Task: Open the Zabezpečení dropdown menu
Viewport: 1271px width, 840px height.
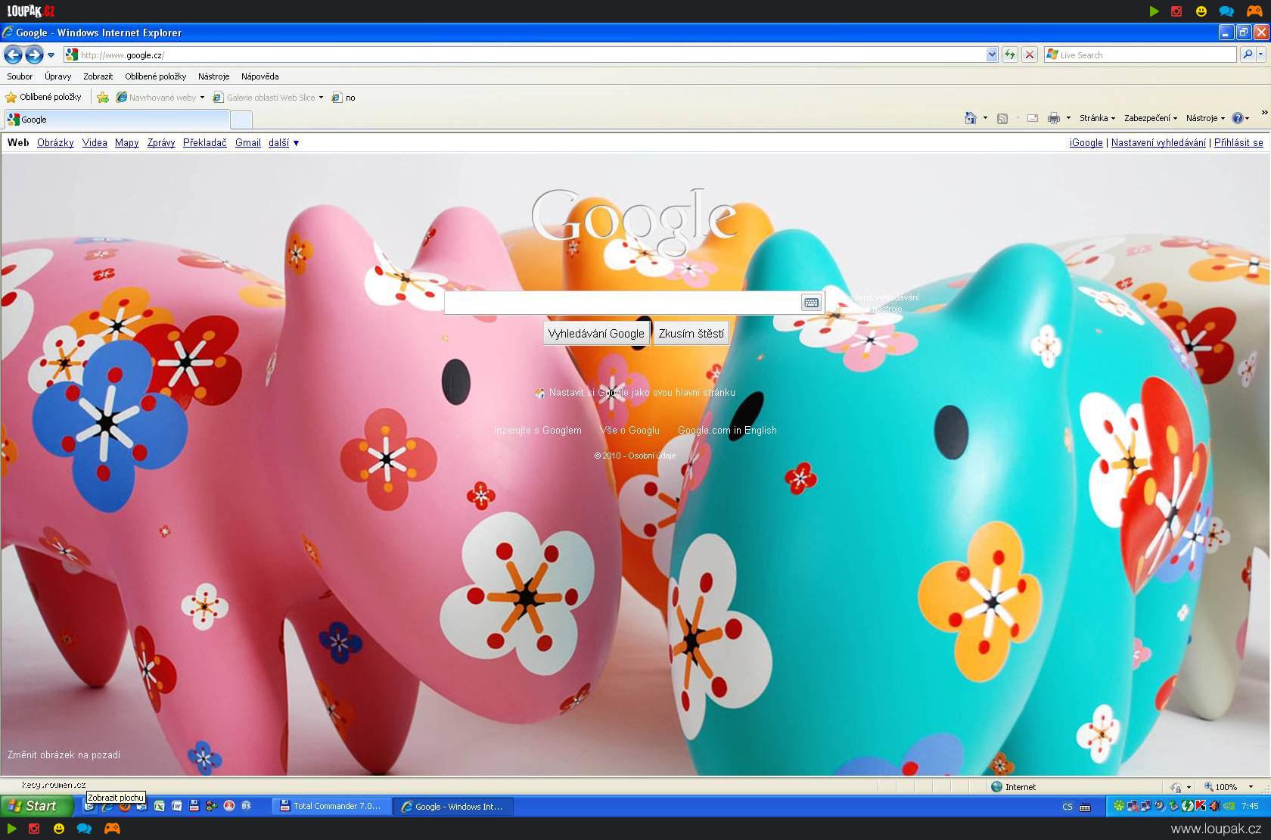Action: [1151, 118]
